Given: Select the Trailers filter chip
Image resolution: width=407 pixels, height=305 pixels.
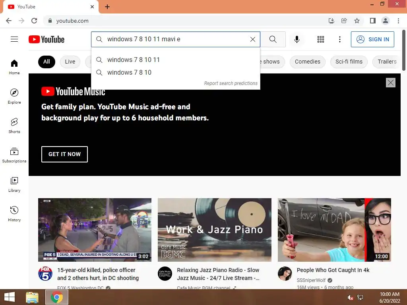Looking at the screenshot, I should click(x=387, y=62).
